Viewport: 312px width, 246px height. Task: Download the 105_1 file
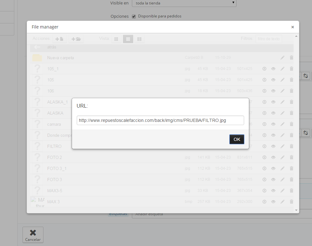point(264,69)
